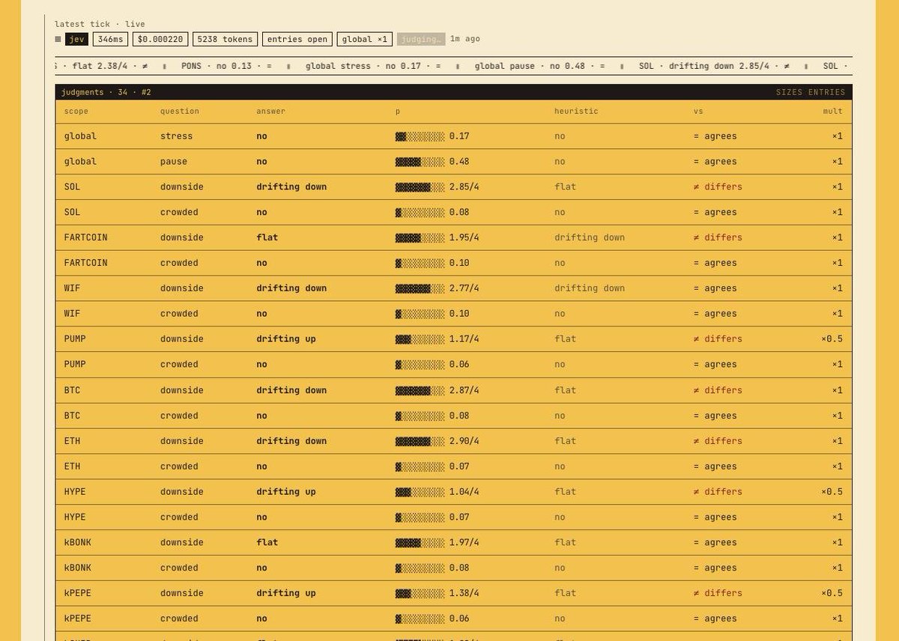Click the flat heuristic in the SOL downside row
Screen dimensions: 899x641
point(565,186)
